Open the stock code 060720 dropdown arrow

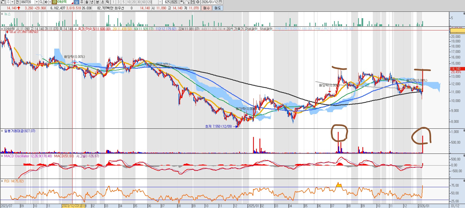click(37, 2)
